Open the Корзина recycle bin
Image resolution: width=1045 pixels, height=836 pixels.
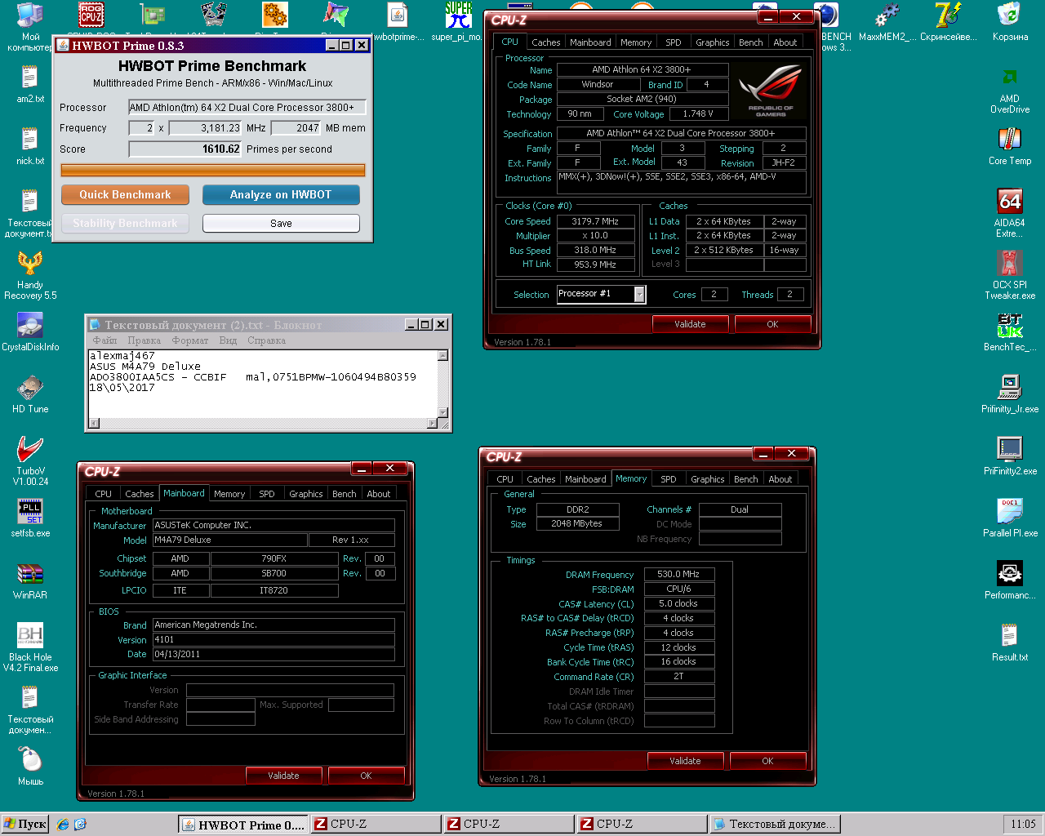(x=1010, y=22)
